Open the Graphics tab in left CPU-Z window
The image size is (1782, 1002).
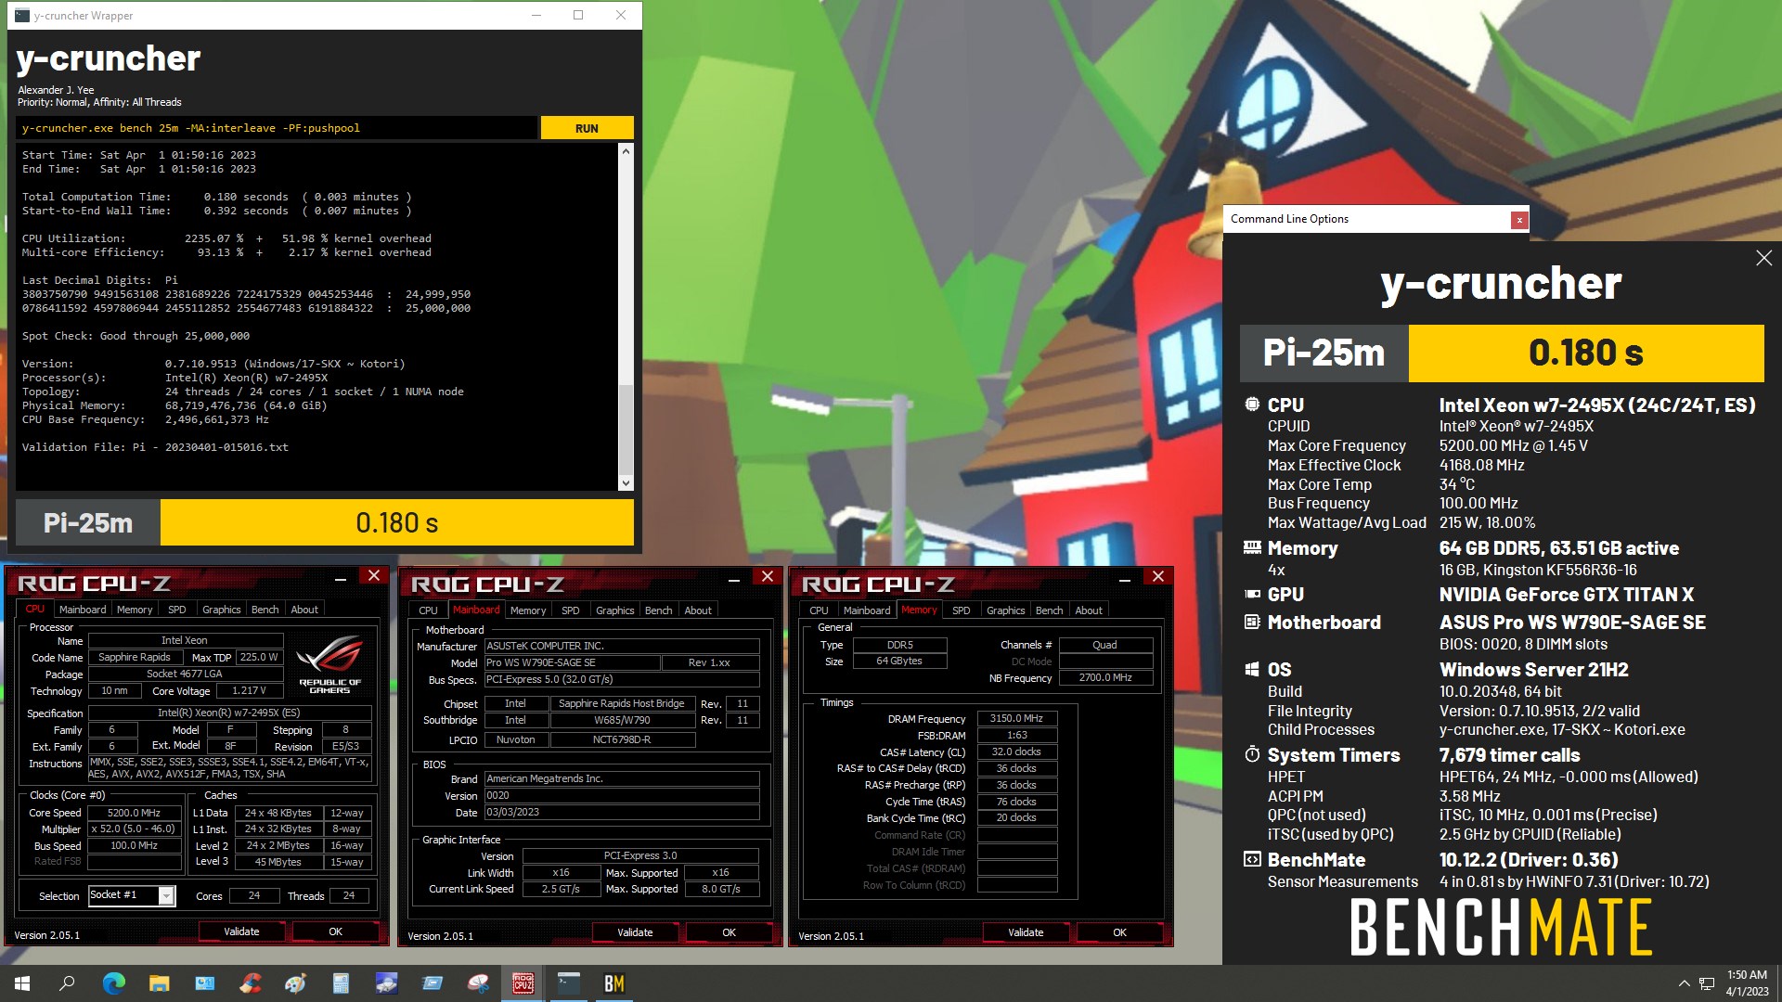tap(222, 610)
